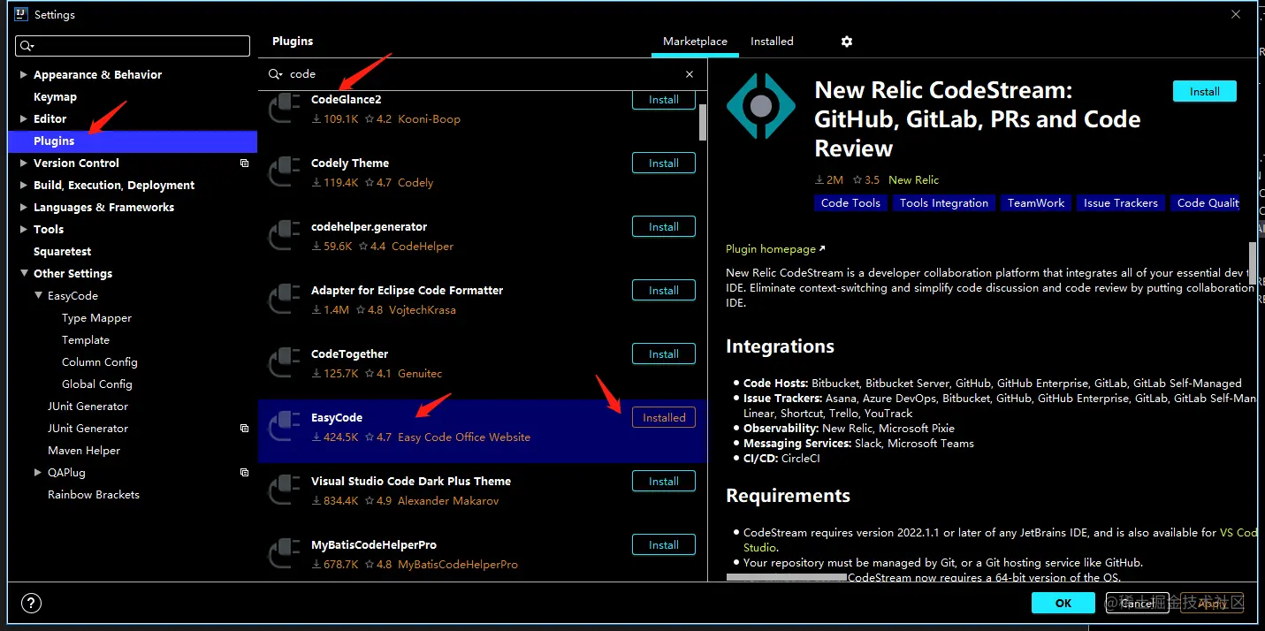The image size is (1265, 631).
Task: Click the Adapter for Eclipse Code Formatter icon
Action: point(284,299)
